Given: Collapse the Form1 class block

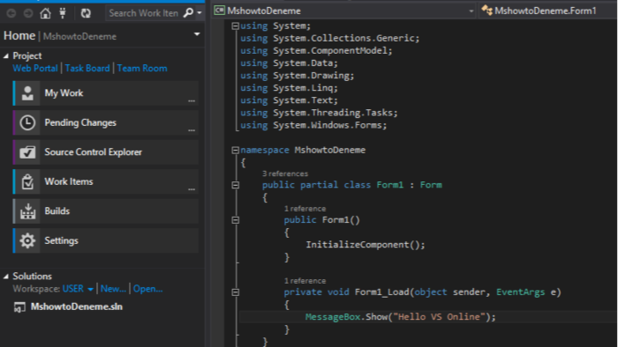Looking at the screenshot, I should (236, 185).
